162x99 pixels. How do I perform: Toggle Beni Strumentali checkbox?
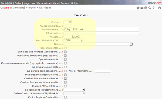65,48
